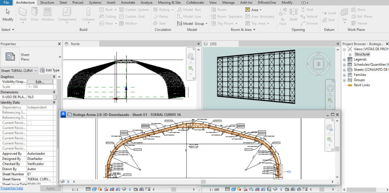The width and height of the screenshot is (389, 193).
Task: Toggle the Current Revision checkbox
Action: coord(30,123)
